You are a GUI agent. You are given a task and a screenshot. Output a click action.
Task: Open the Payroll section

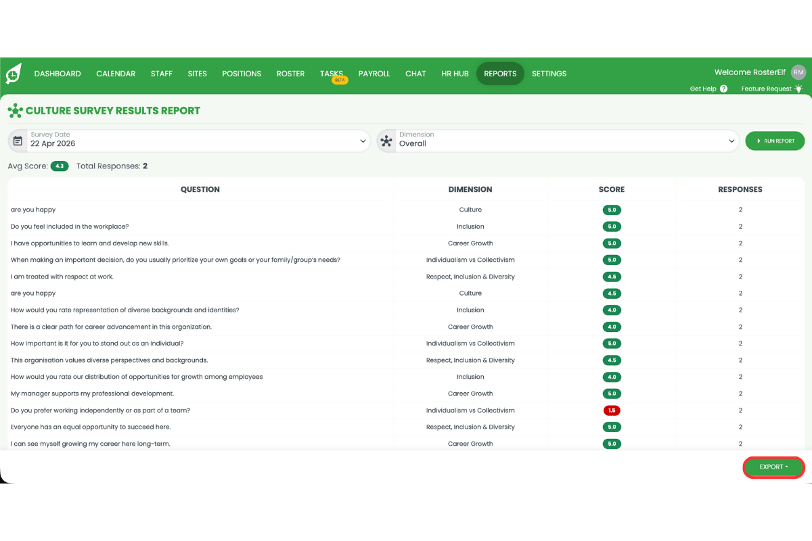(374, 73)
